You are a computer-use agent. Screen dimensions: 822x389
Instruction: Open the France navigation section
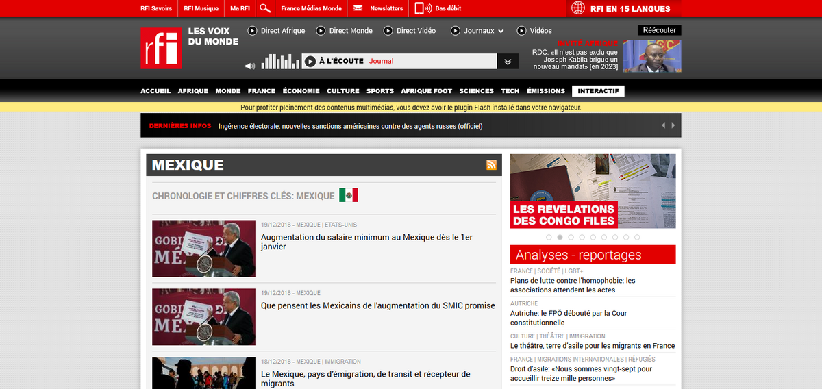[x=262, y=91]
